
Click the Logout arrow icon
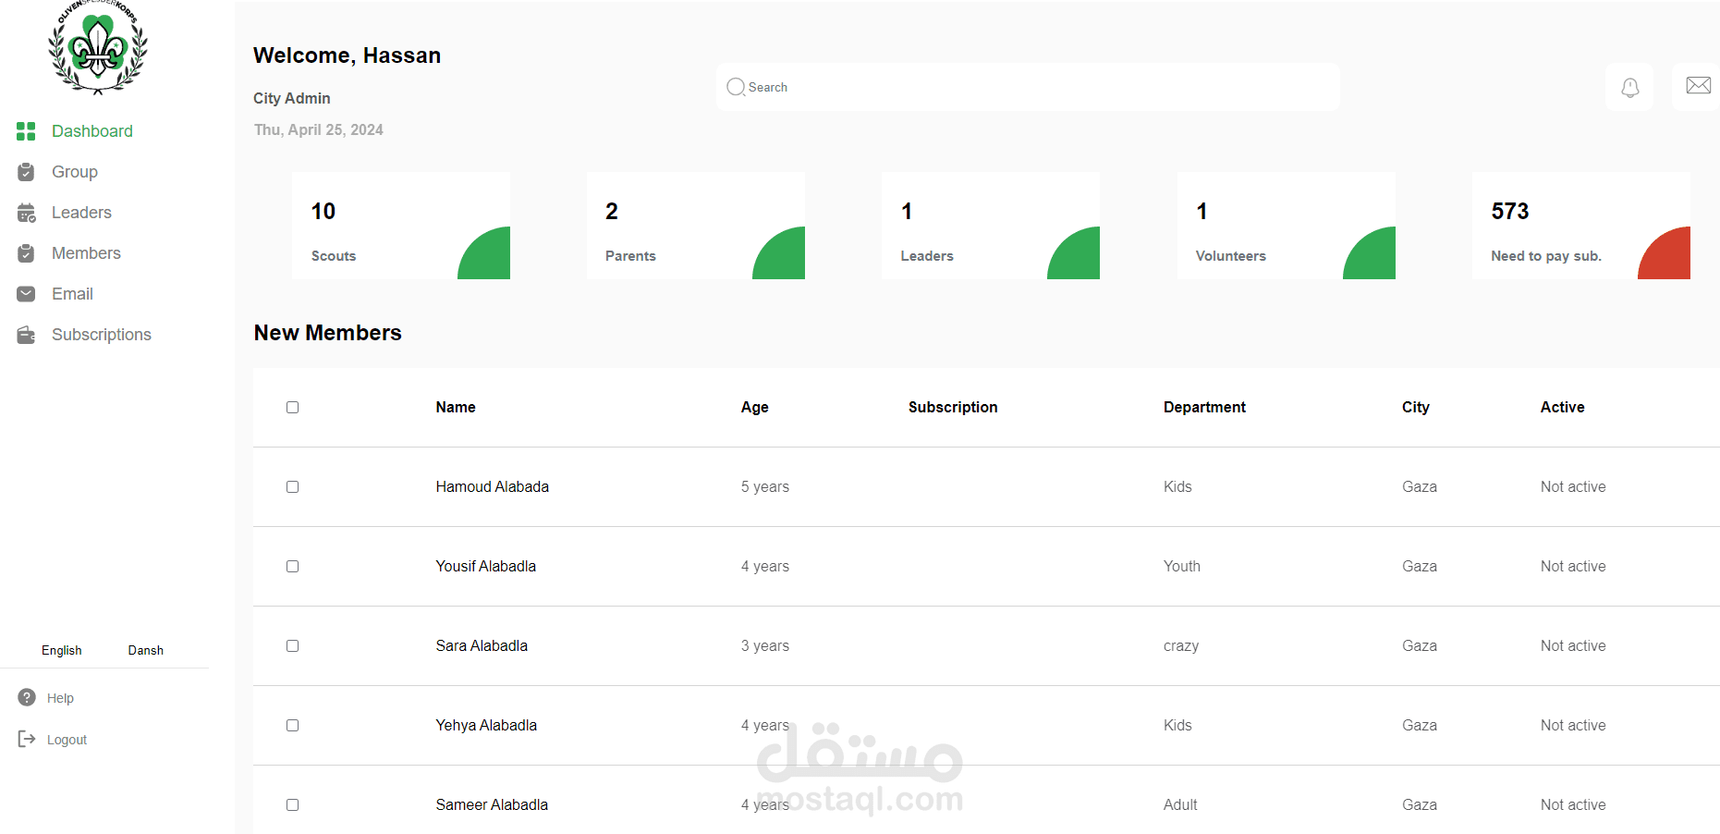pyautogui.click(x=27, y=738)
